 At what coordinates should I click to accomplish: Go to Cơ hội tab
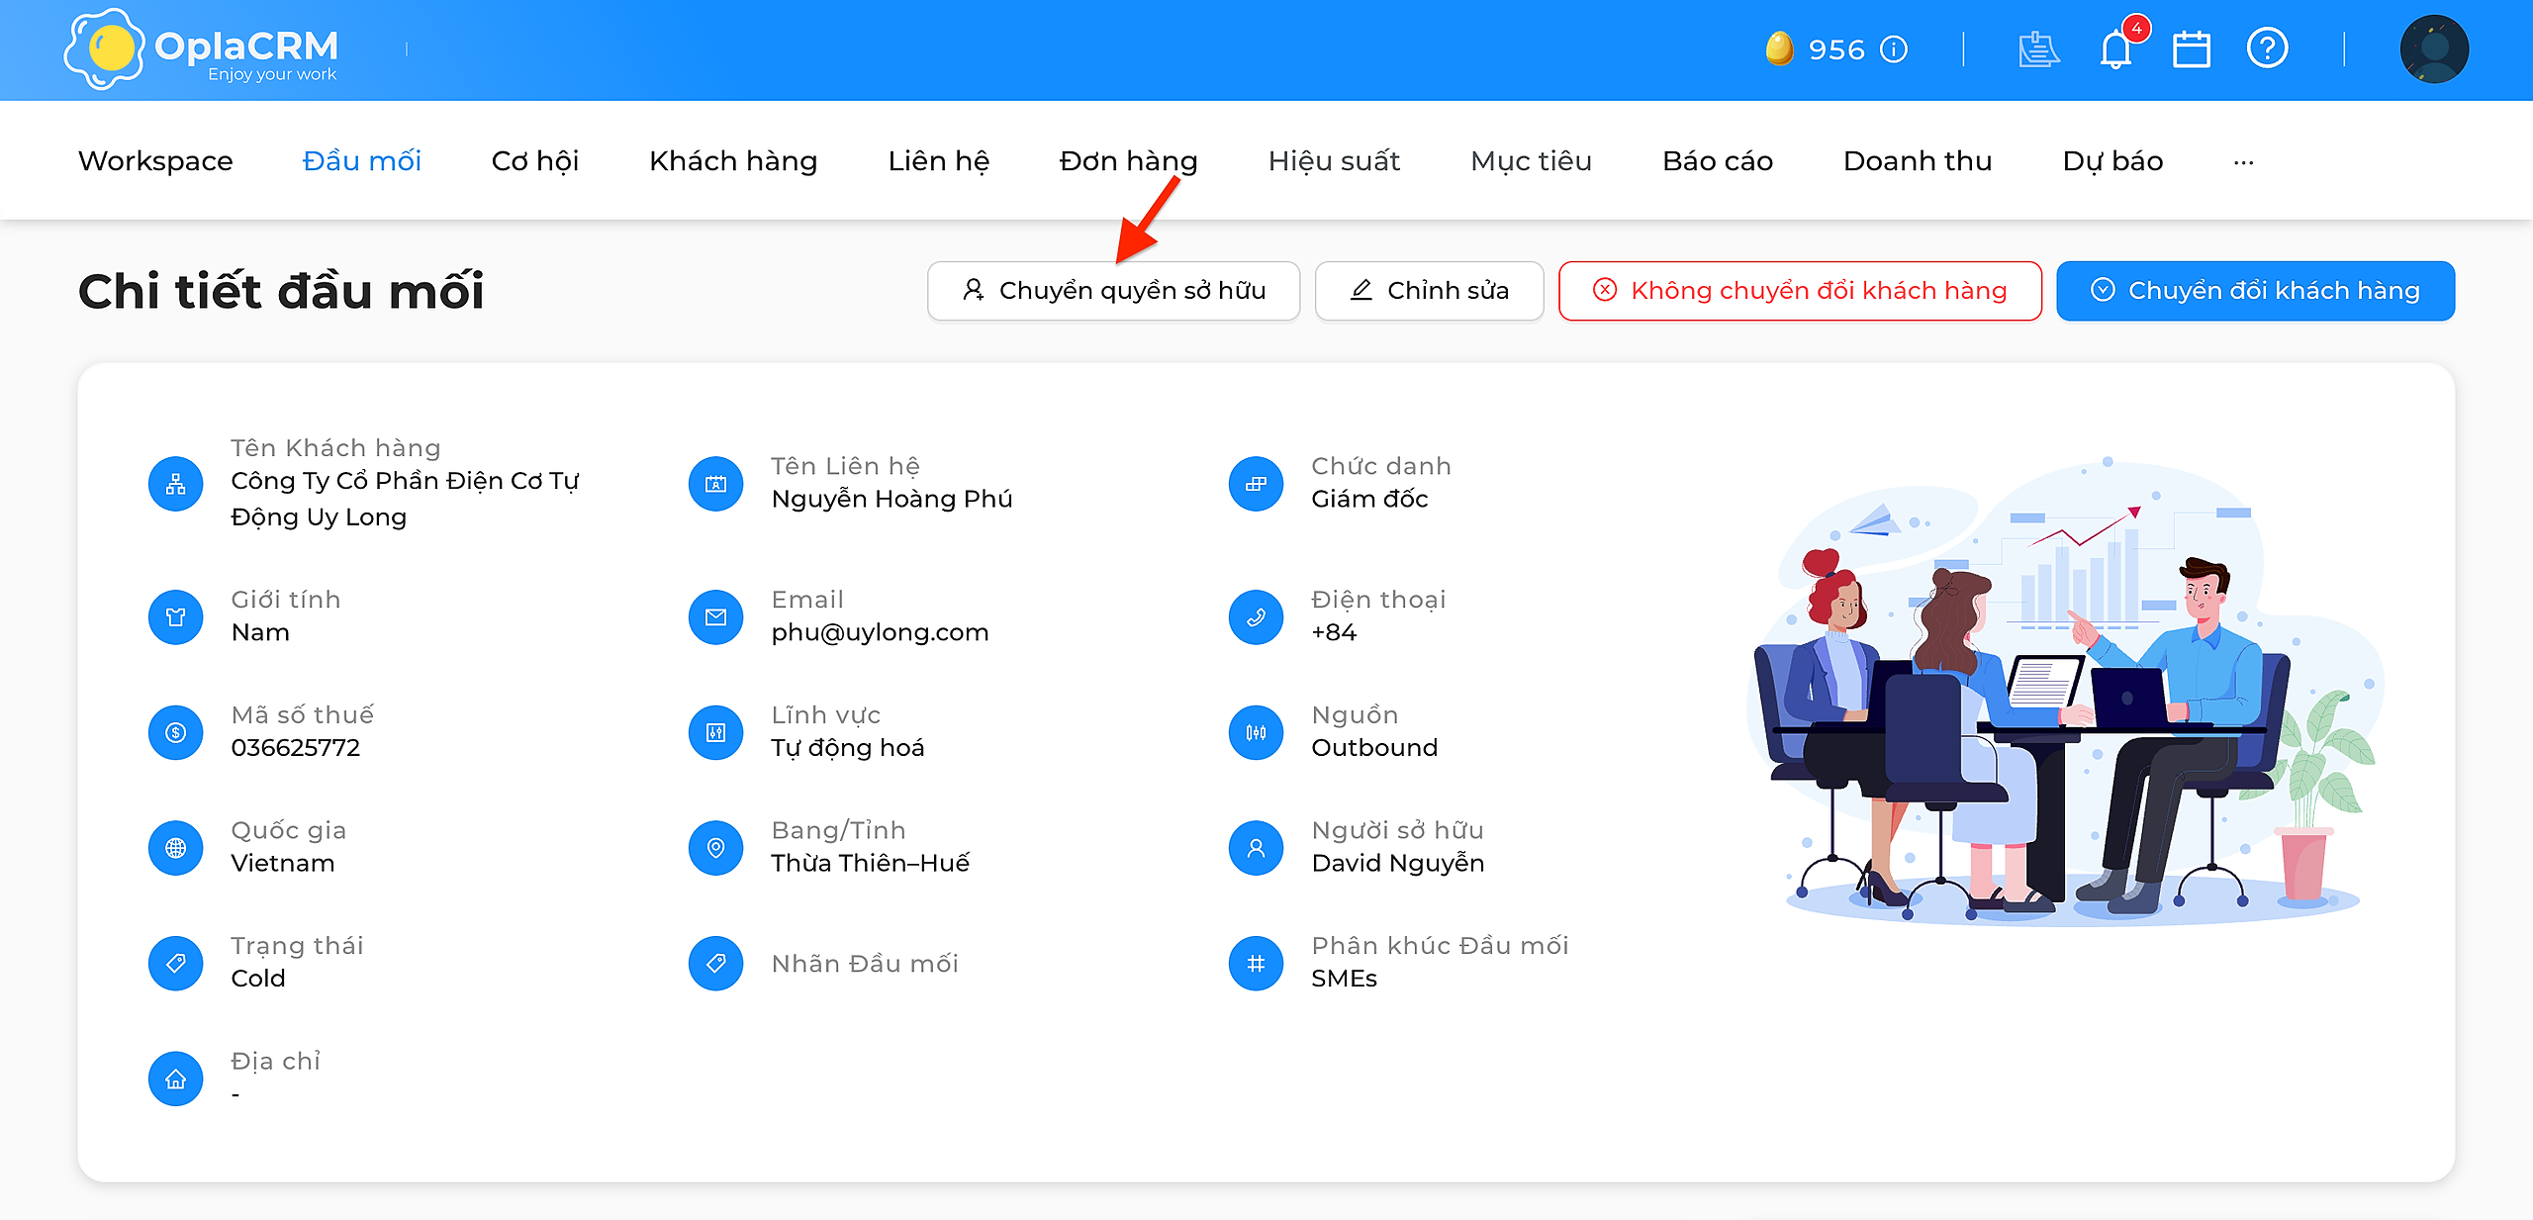(535, 160)
